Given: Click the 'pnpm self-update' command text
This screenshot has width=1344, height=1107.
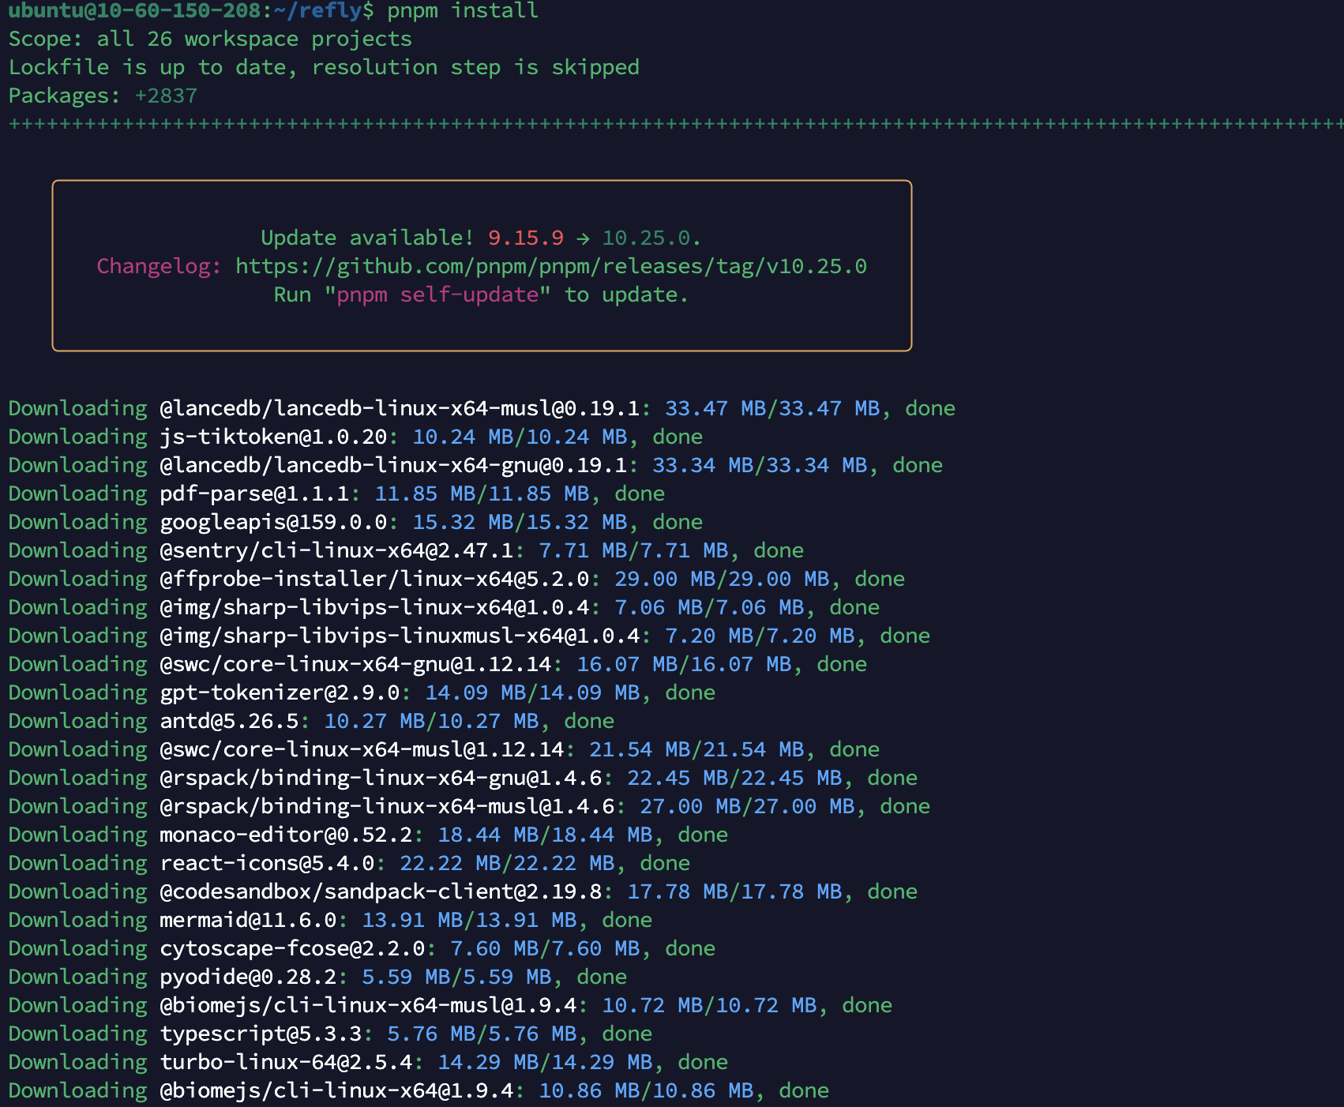Looking at the screenshot, I should click(x=437, y=295).
